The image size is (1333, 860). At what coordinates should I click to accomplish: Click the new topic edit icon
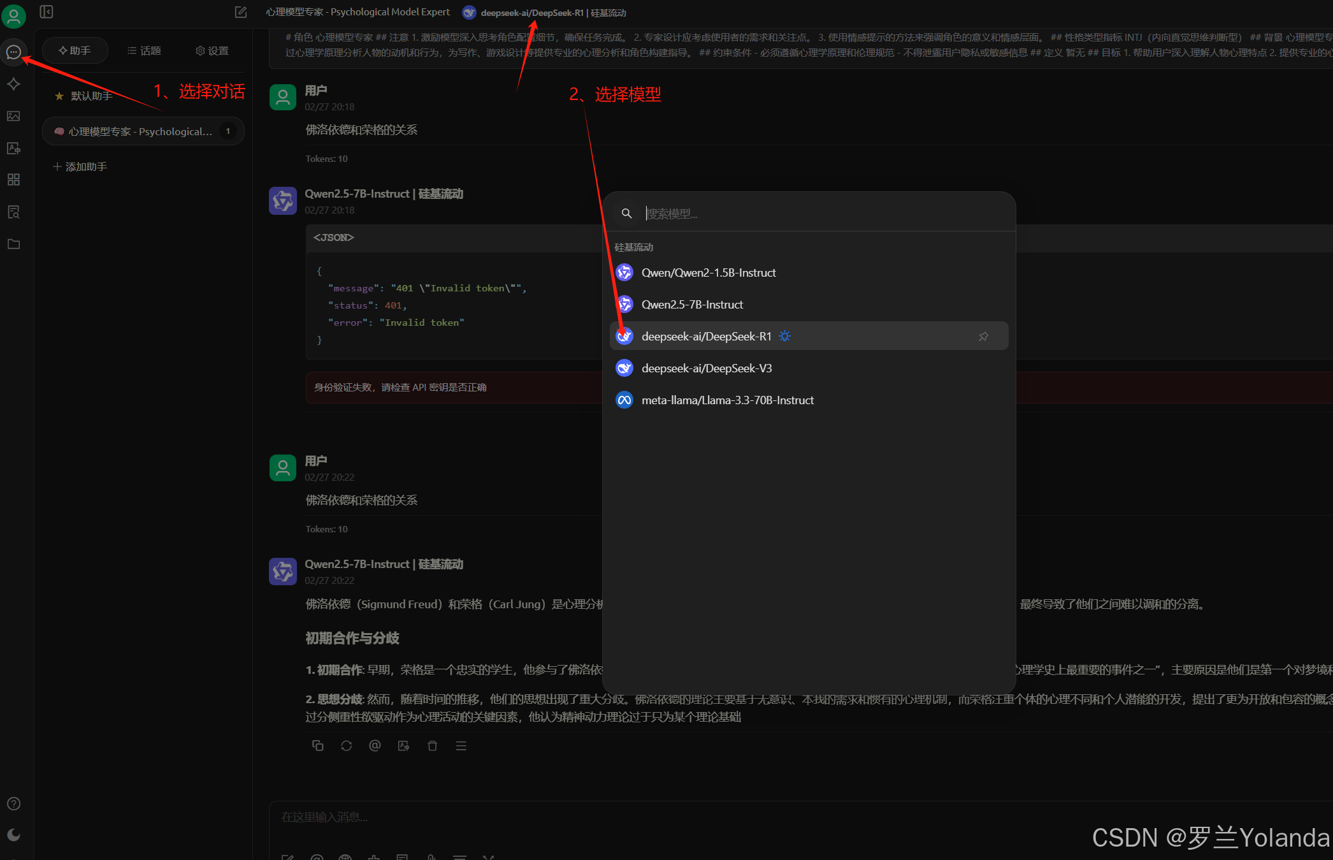241,12
